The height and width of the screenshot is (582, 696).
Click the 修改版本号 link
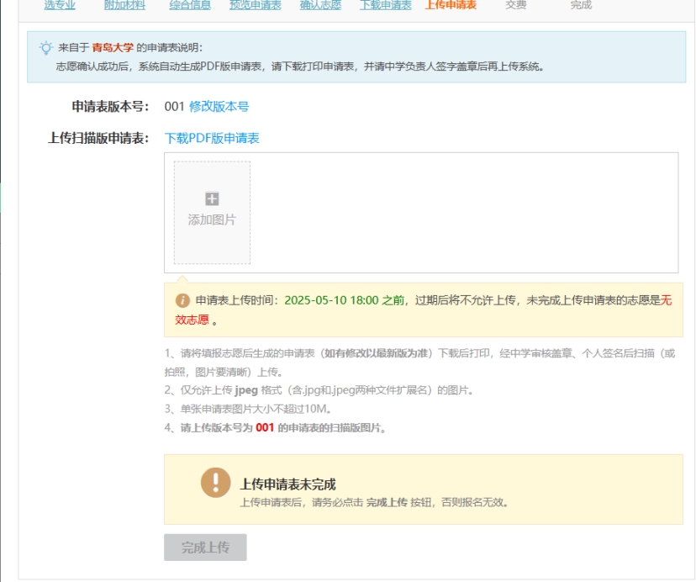[219, 107]
